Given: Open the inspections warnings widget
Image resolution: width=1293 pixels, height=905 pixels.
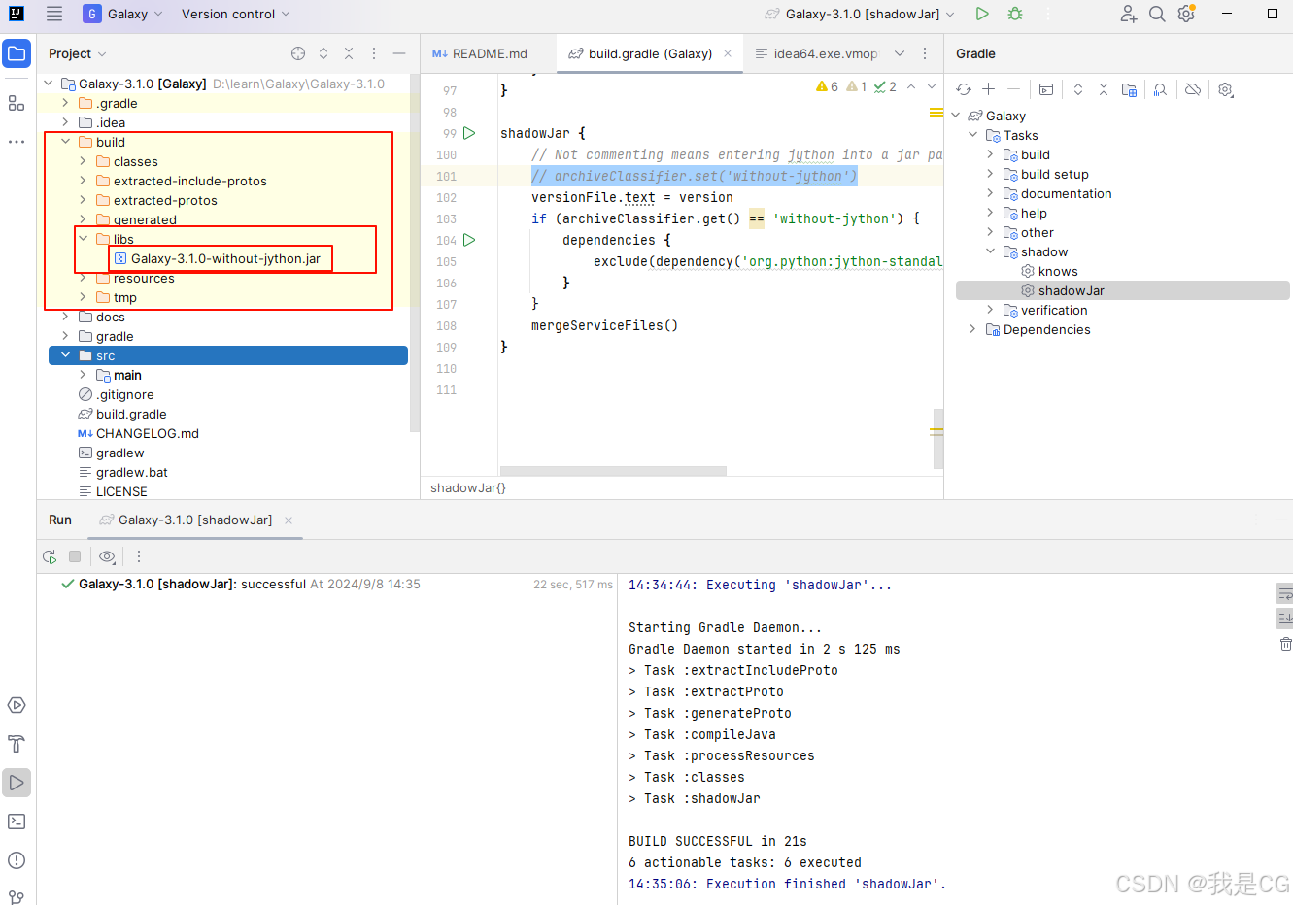Looking at the screenshot, I should click(x=856, y=86).
